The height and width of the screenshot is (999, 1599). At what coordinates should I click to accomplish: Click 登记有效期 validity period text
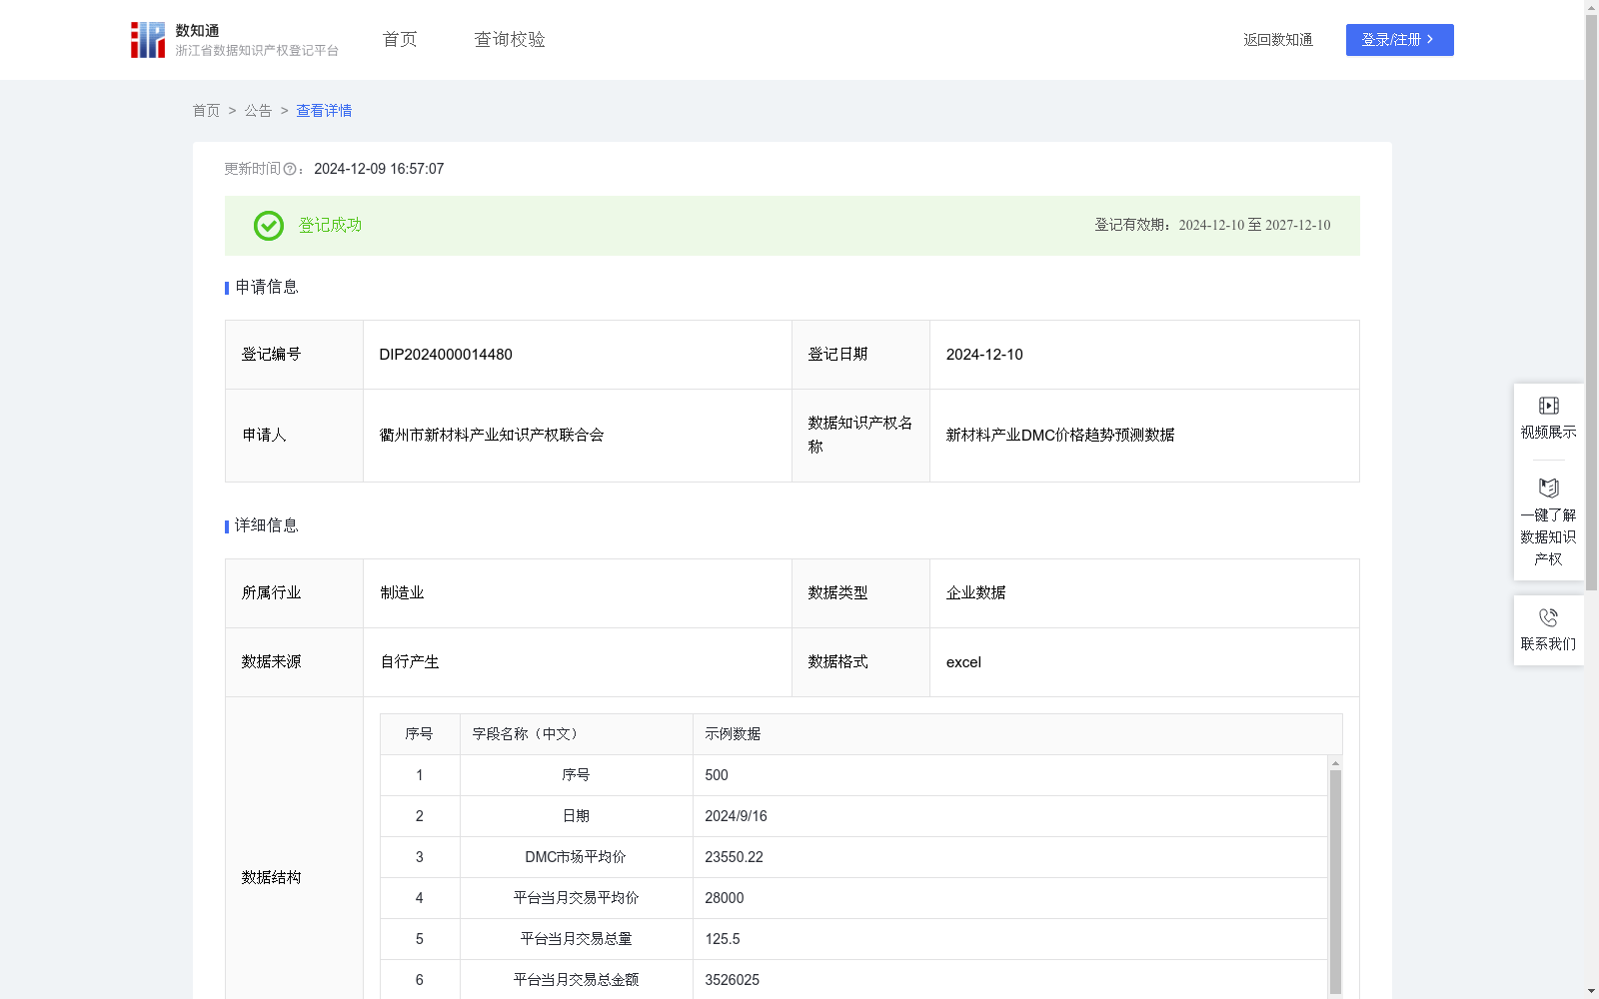1212,225
